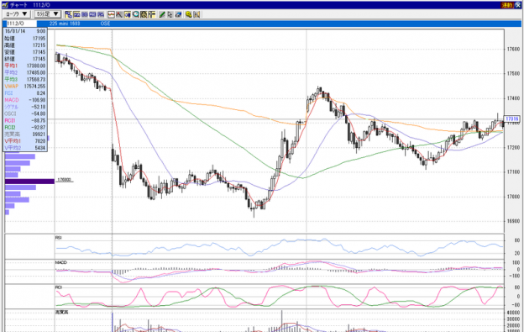Click the last toolbar icon on the right
Image resolution: width=524 pixels, height=332 pixels.
point(196,14)
